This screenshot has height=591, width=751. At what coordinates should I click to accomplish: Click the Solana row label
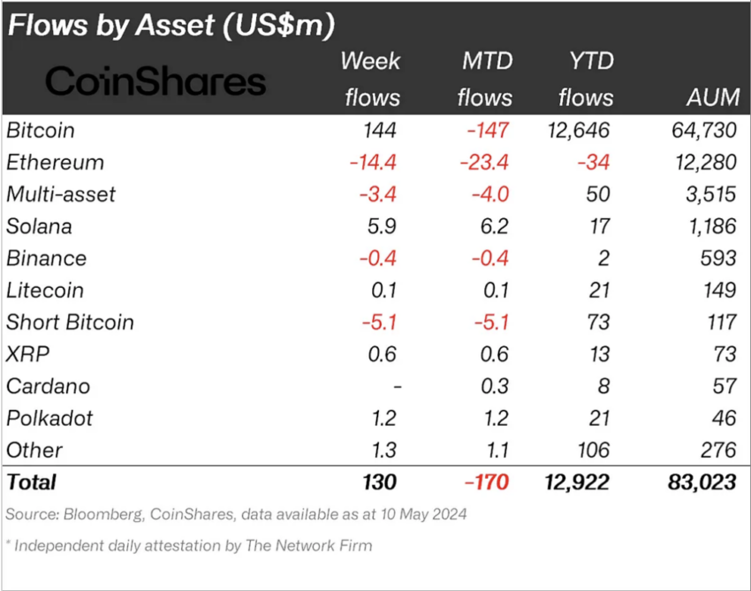click(x=39, y=226)
